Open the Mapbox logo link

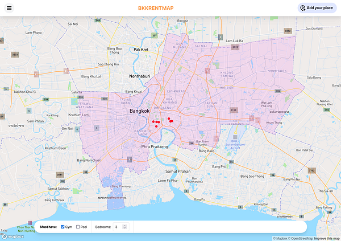tap(13, 236)
